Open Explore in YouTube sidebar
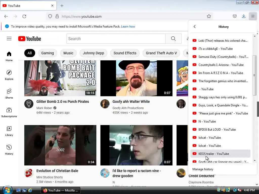Image resolution: width=259 pixels, height=194 pixels. 9,75
